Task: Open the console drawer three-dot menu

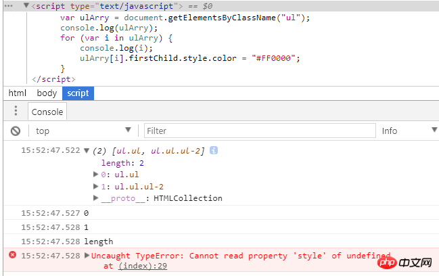Action: pos(16,110)
